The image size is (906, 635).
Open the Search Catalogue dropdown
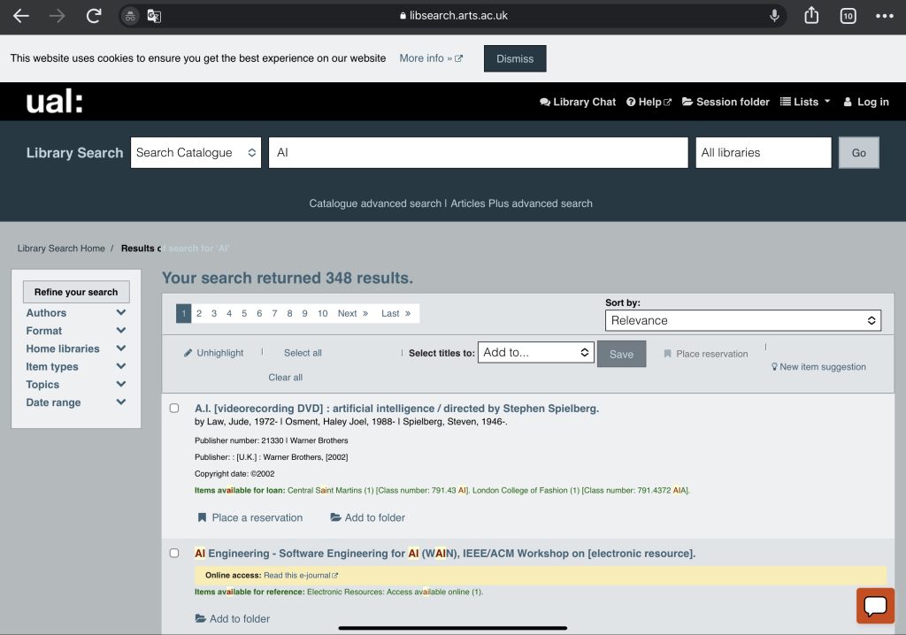(196, 152)
